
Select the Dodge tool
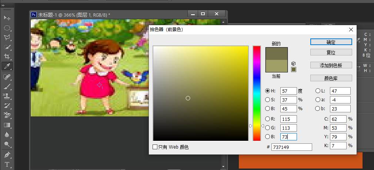click(7, 144)
